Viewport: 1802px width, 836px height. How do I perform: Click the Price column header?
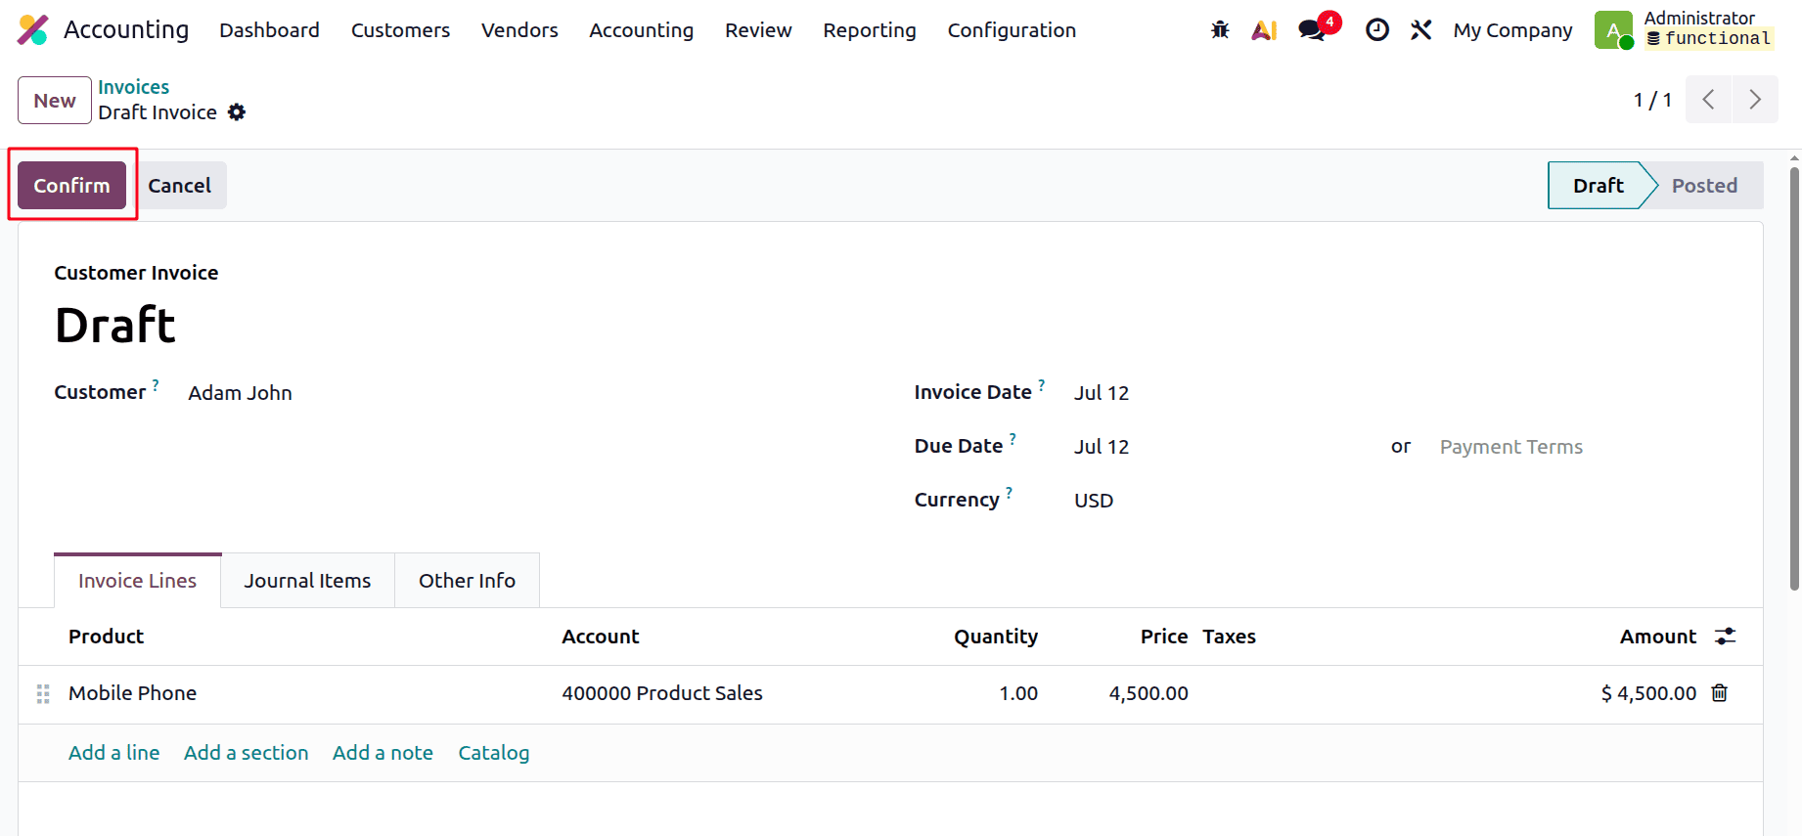pos(1164,637)
